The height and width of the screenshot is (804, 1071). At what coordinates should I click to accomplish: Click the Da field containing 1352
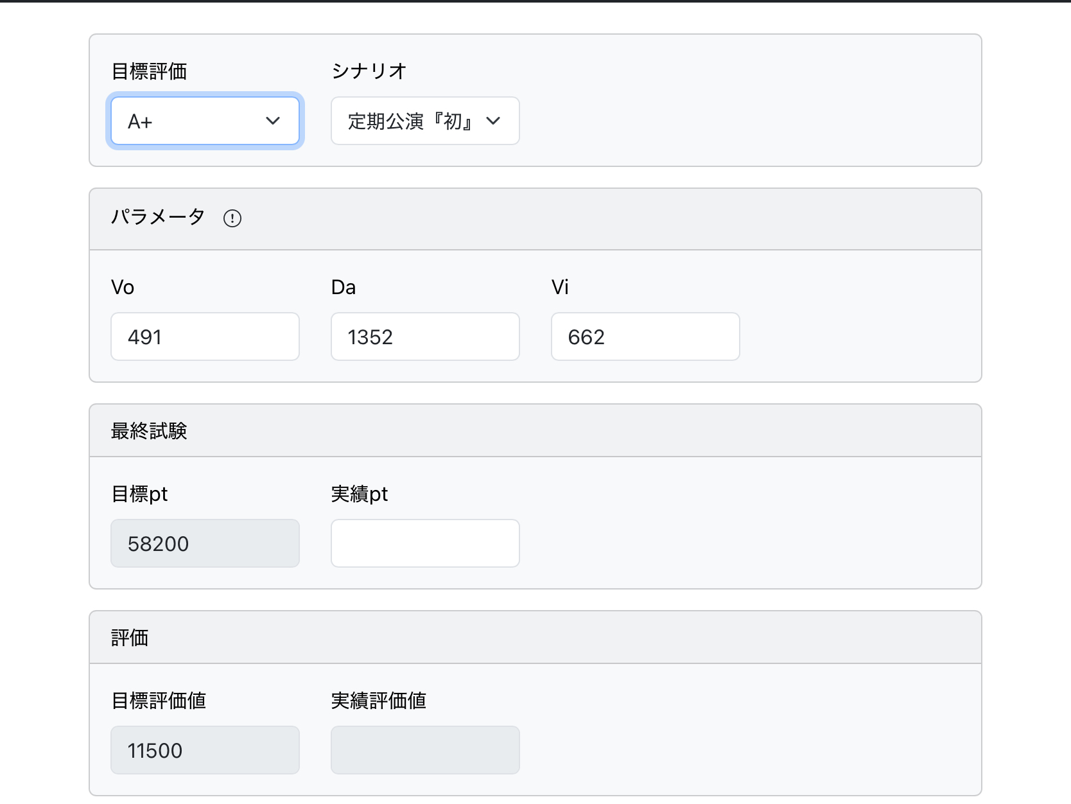(x=425, y=337)
